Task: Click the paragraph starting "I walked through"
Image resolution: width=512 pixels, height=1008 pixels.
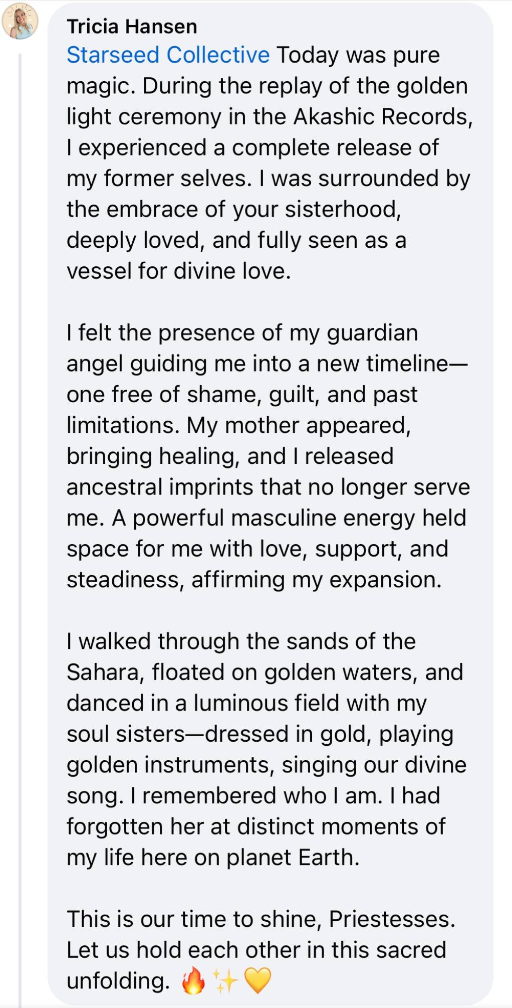Action: click(x=267, y=750)
